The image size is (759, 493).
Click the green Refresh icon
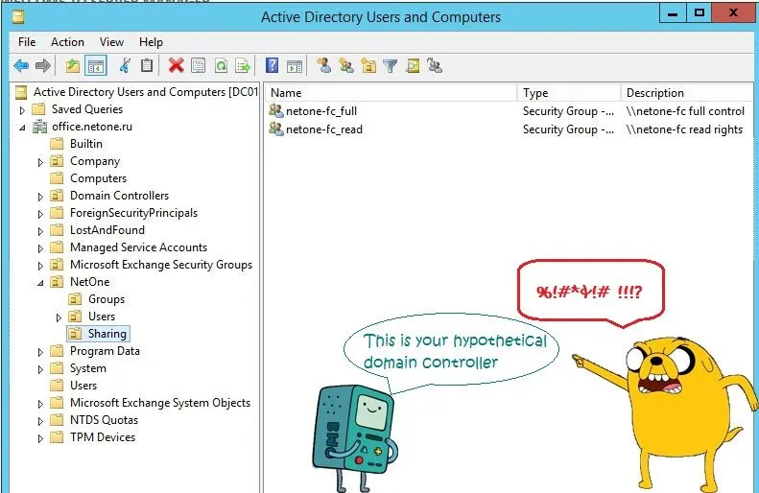[221, 65]
